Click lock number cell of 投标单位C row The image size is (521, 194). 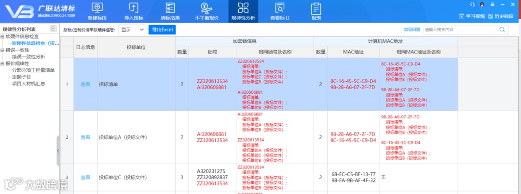pos(212,178)
